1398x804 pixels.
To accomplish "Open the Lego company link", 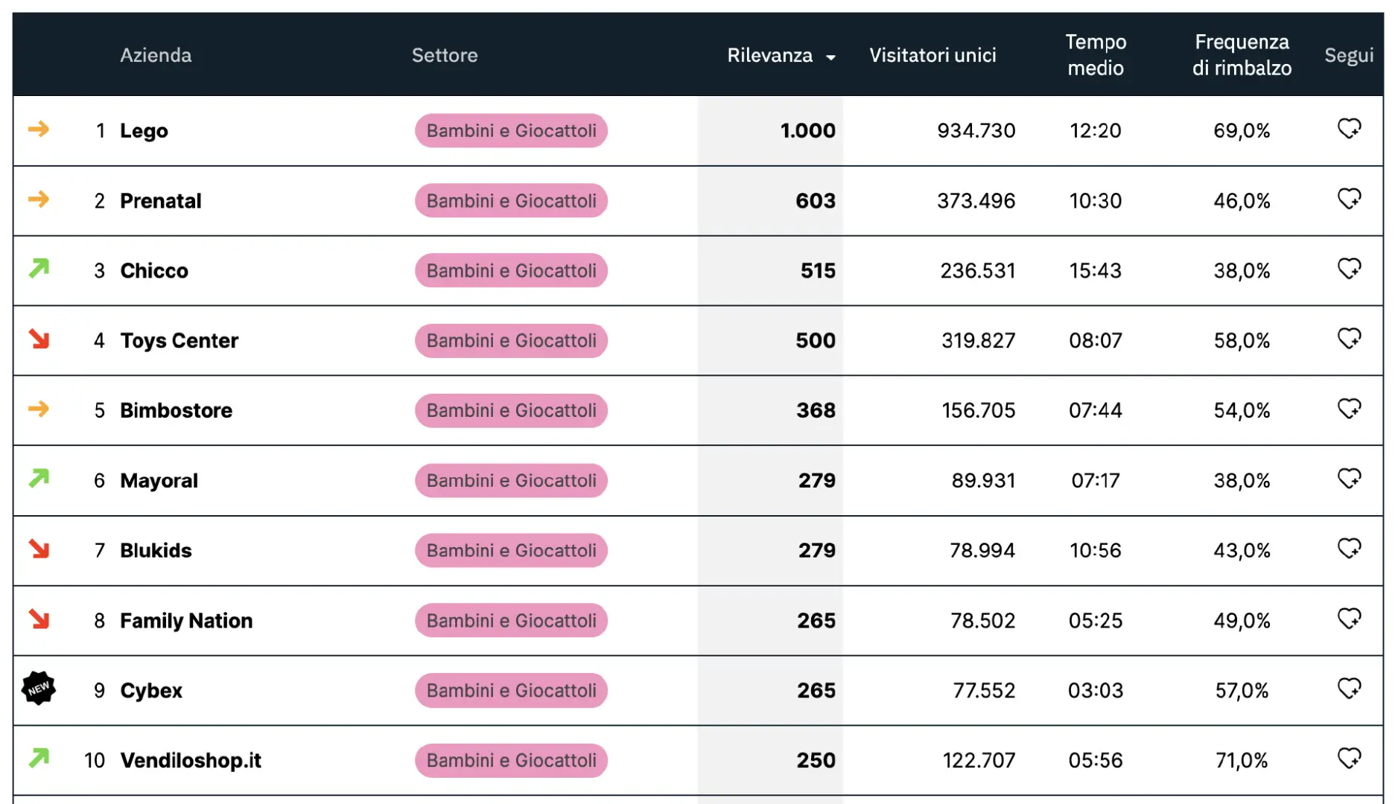I will pyautogui.click(x=144, y=131).
